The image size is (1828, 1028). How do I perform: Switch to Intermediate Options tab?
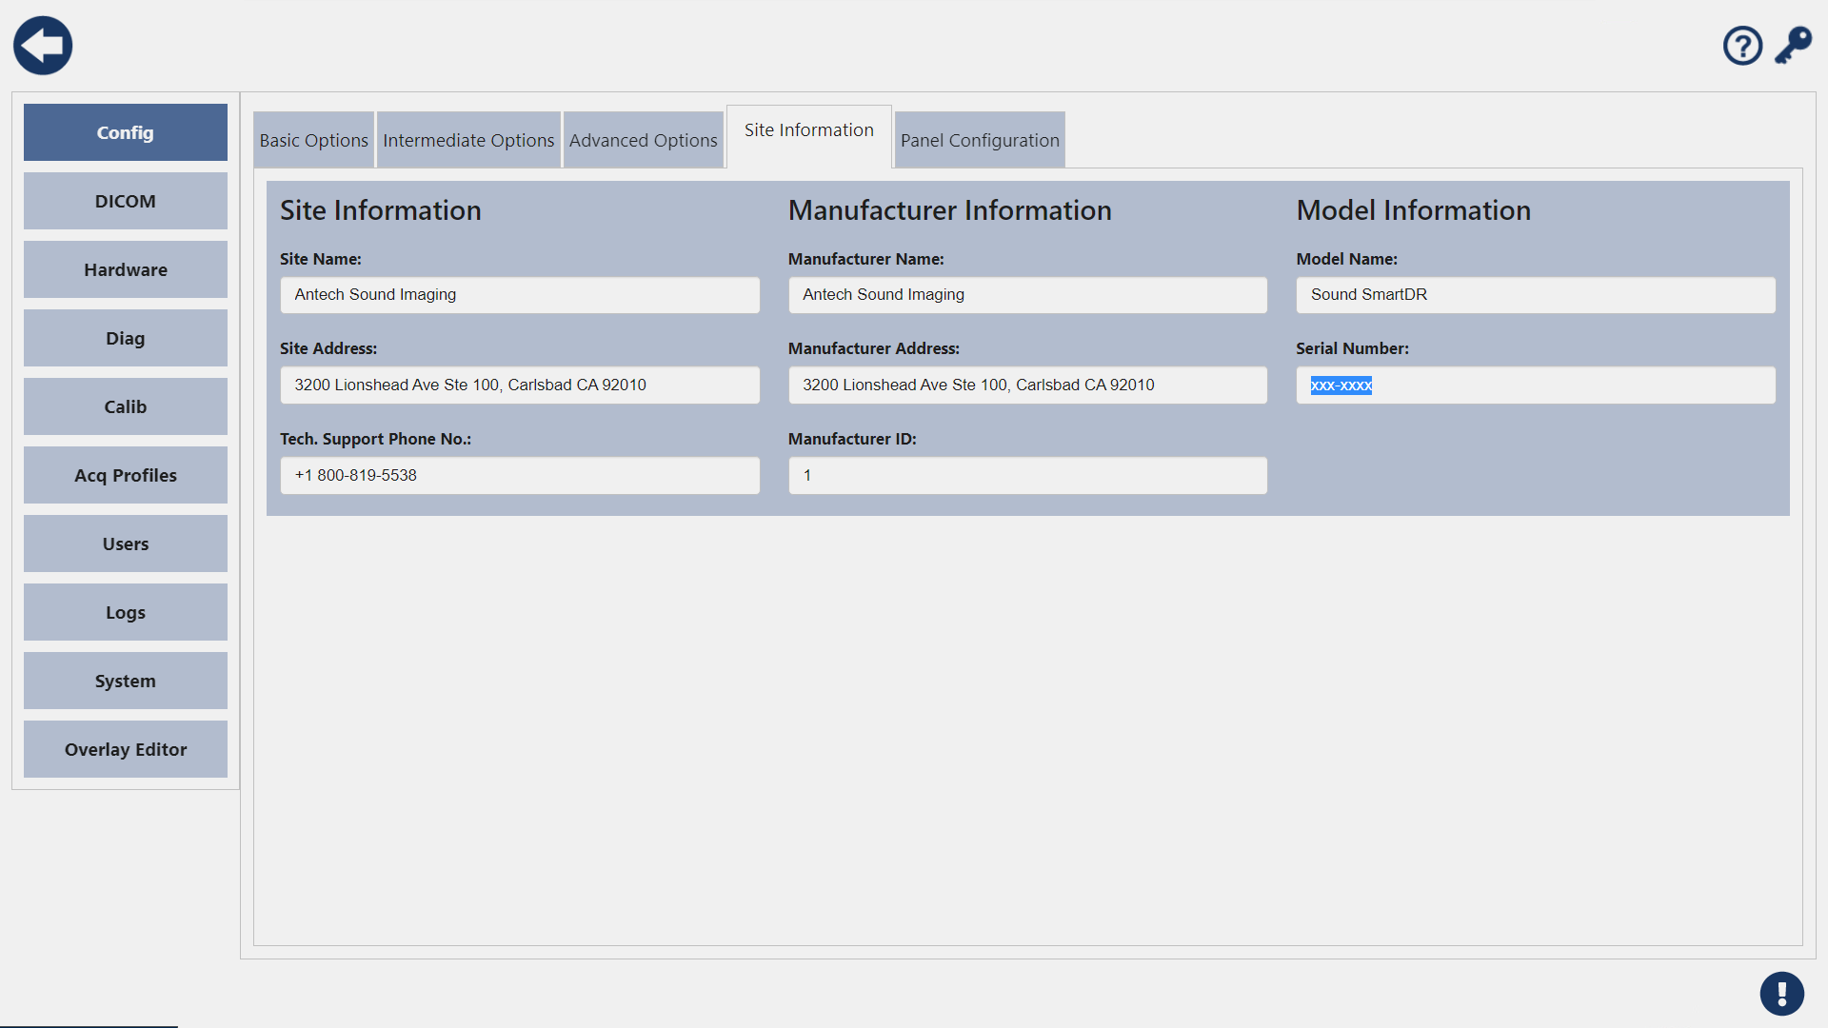[468, 140]
